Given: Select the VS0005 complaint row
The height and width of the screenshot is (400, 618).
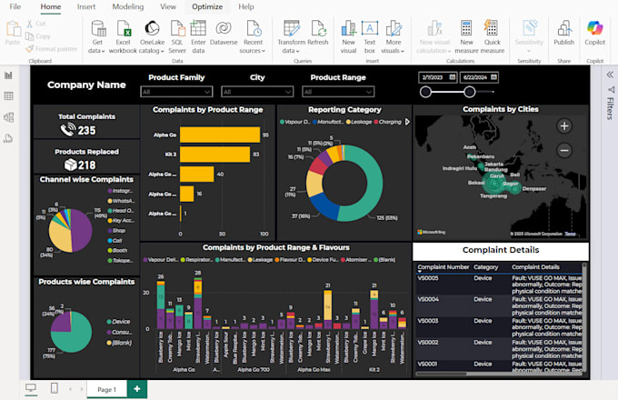Looking at the screenshot, I should [499, 285].
